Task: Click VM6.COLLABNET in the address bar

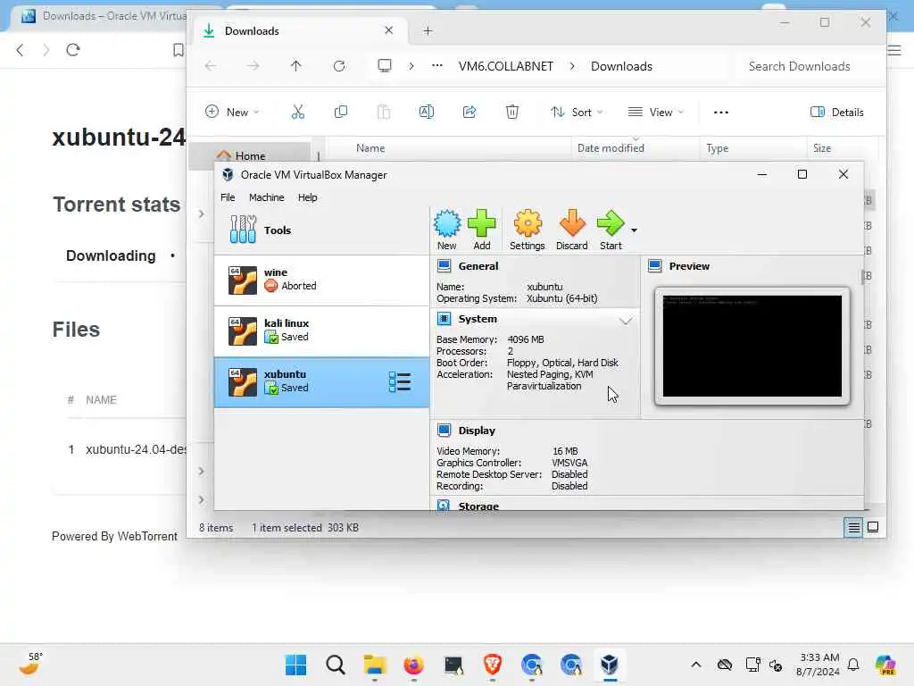Action: [x=506, y=66]
